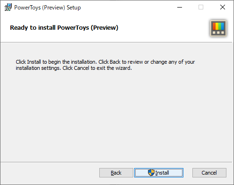Close the setup wizard with the X
The width and height of the screenshot is (234, 185).
(223, 7)
